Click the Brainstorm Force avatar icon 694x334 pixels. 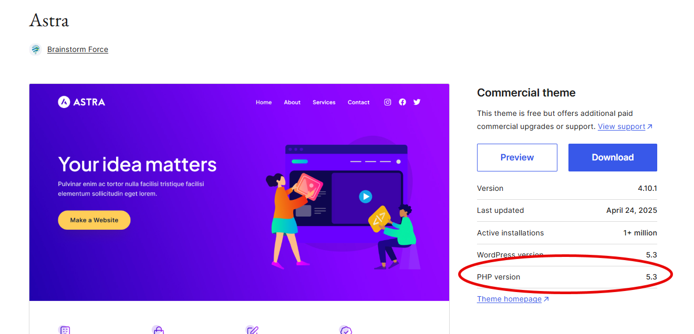tap(35, 49)
